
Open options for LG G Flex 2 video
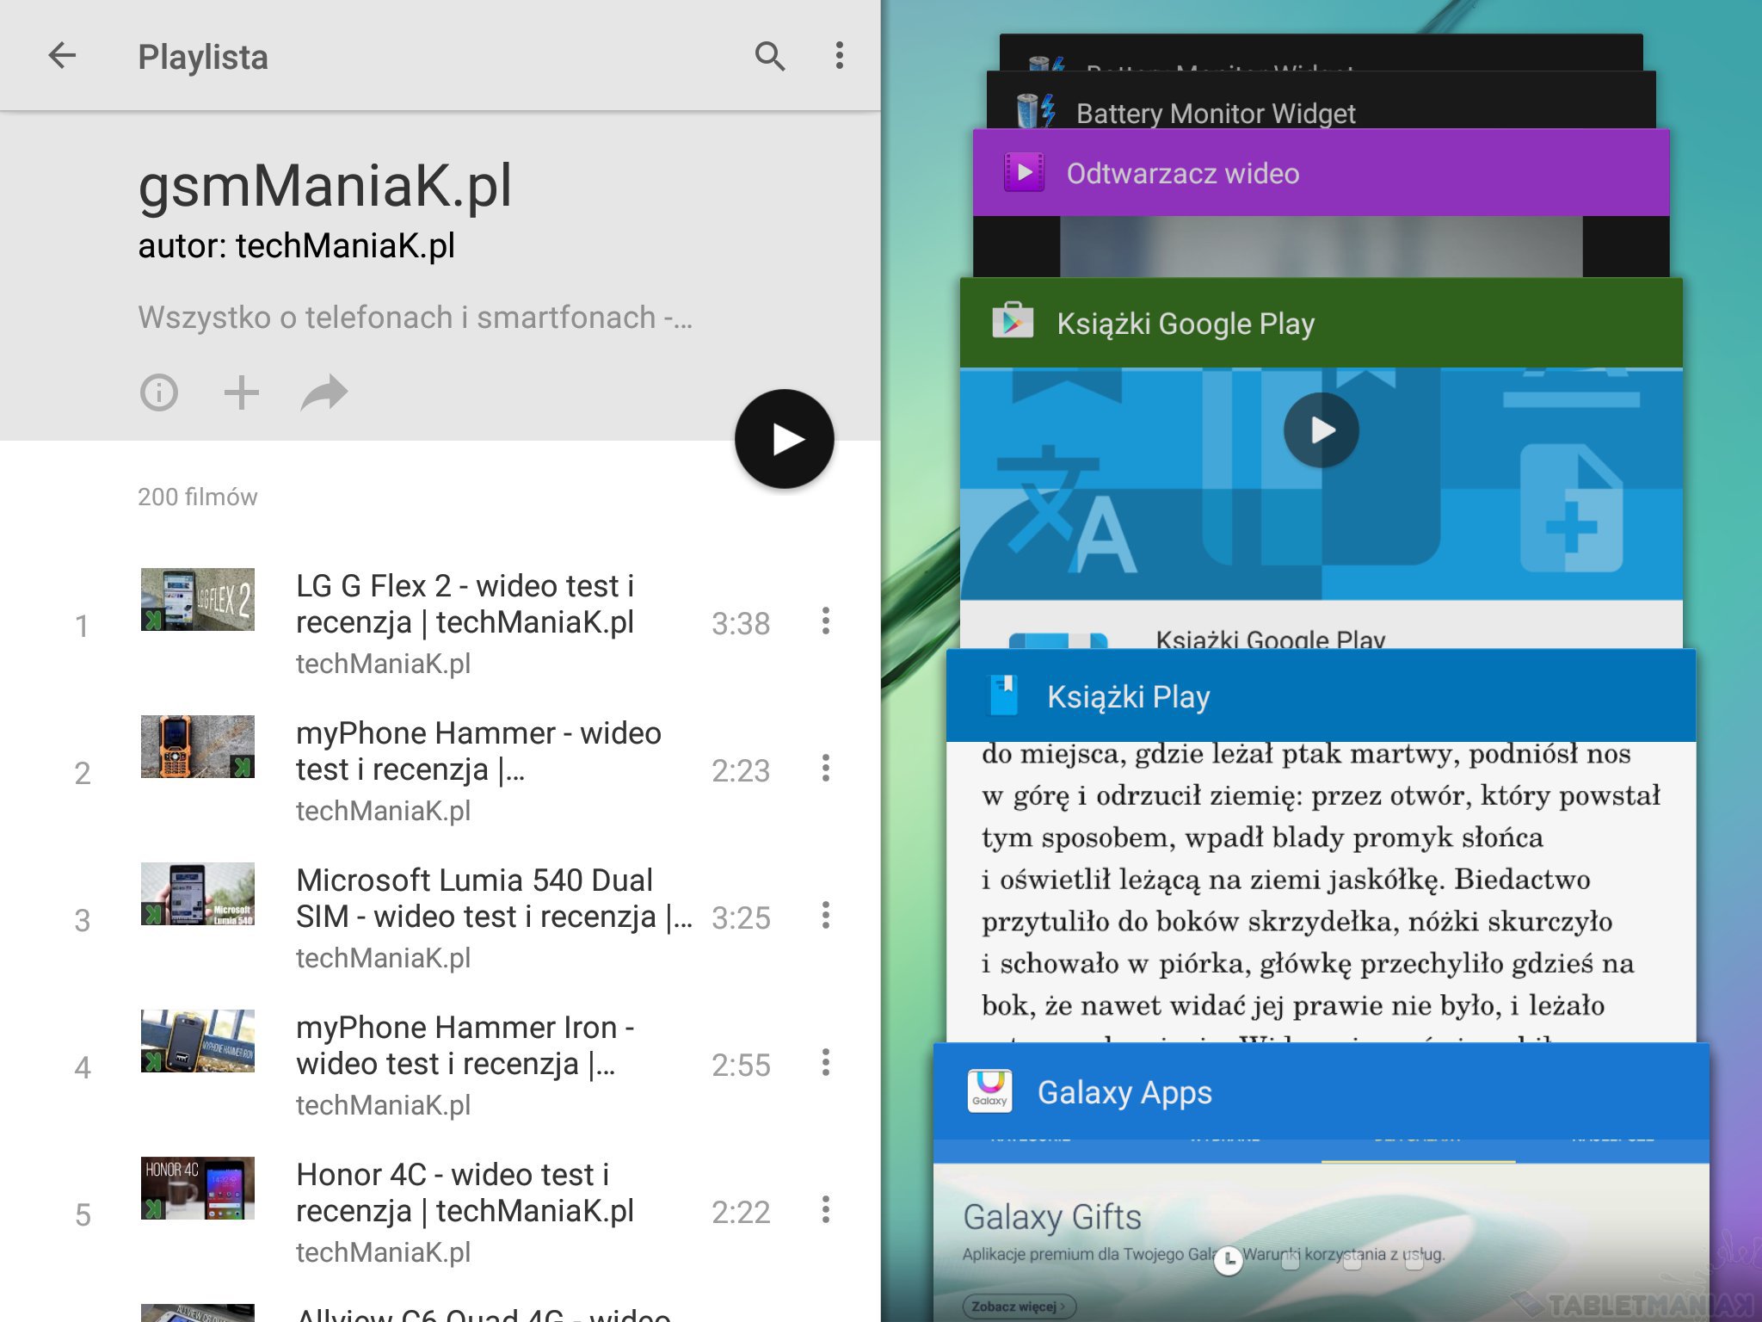coord(826,621)
